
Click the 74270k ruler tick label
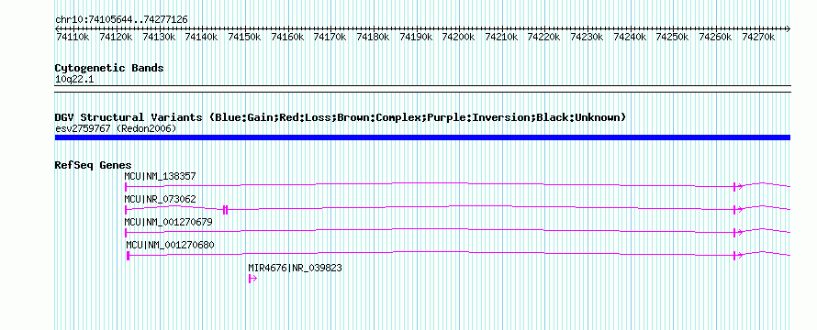point(758,38)
